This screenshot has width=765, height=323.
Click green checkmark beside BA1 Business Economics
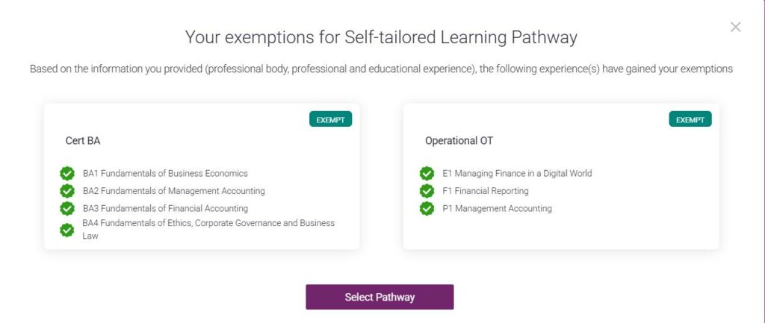tap(67, 173)
